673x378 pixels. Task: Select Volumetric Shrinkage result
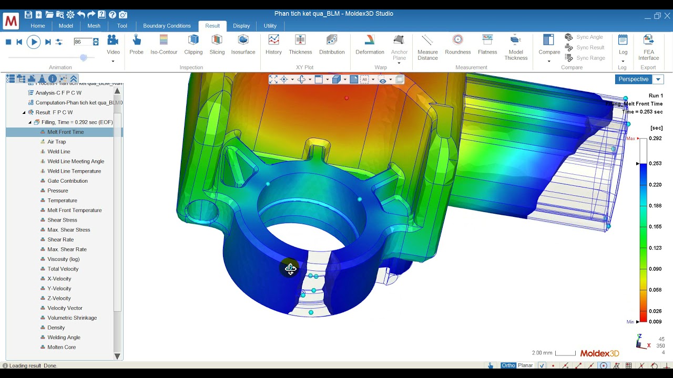click(x=72, y=318)
